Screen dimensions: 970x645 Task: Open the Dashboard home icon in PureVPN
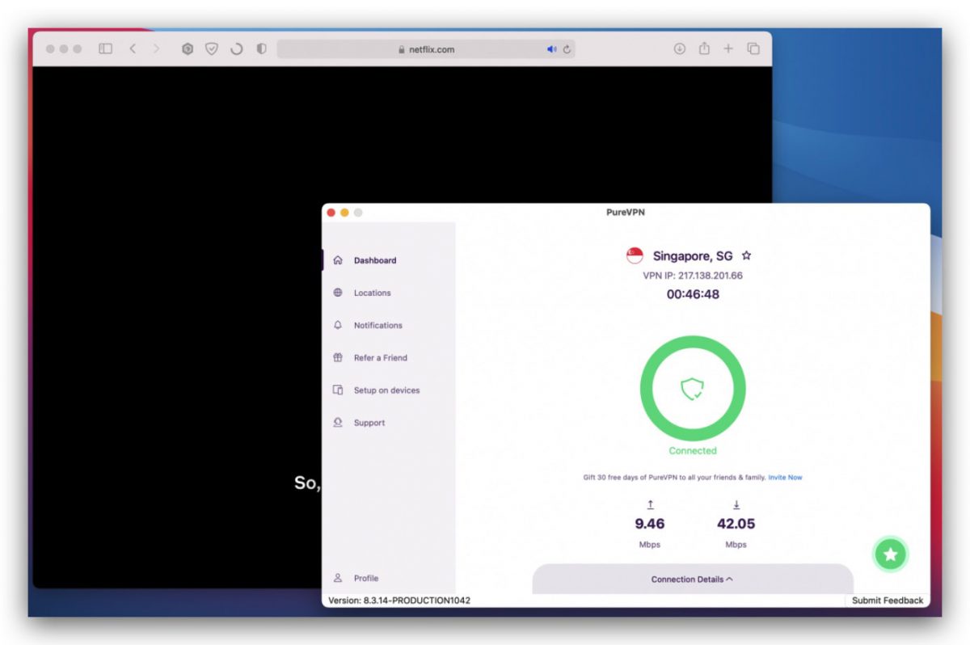coord(338,260)
